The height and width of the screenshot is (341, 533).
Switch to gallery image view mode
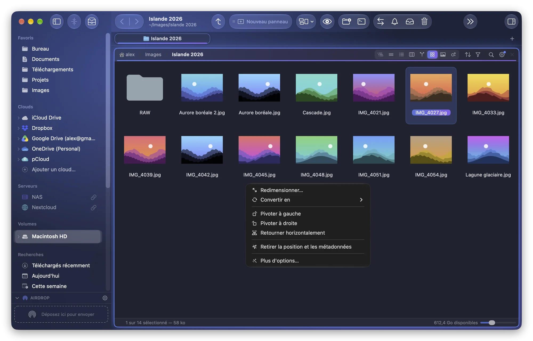click(x=443, y=55)
